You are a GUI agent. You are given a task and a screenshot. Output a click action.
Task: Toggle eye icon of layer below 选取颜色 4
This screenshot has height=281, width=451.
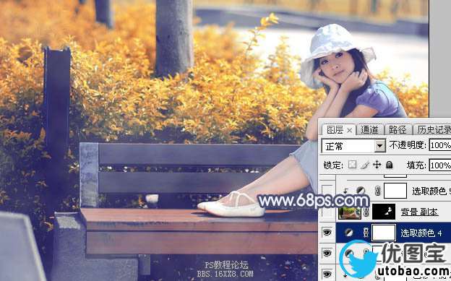click(x=327, y=253)
